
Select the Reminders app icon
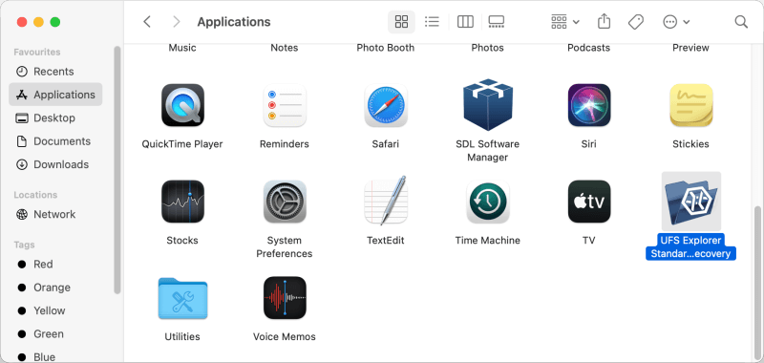[x=285, y=105]
